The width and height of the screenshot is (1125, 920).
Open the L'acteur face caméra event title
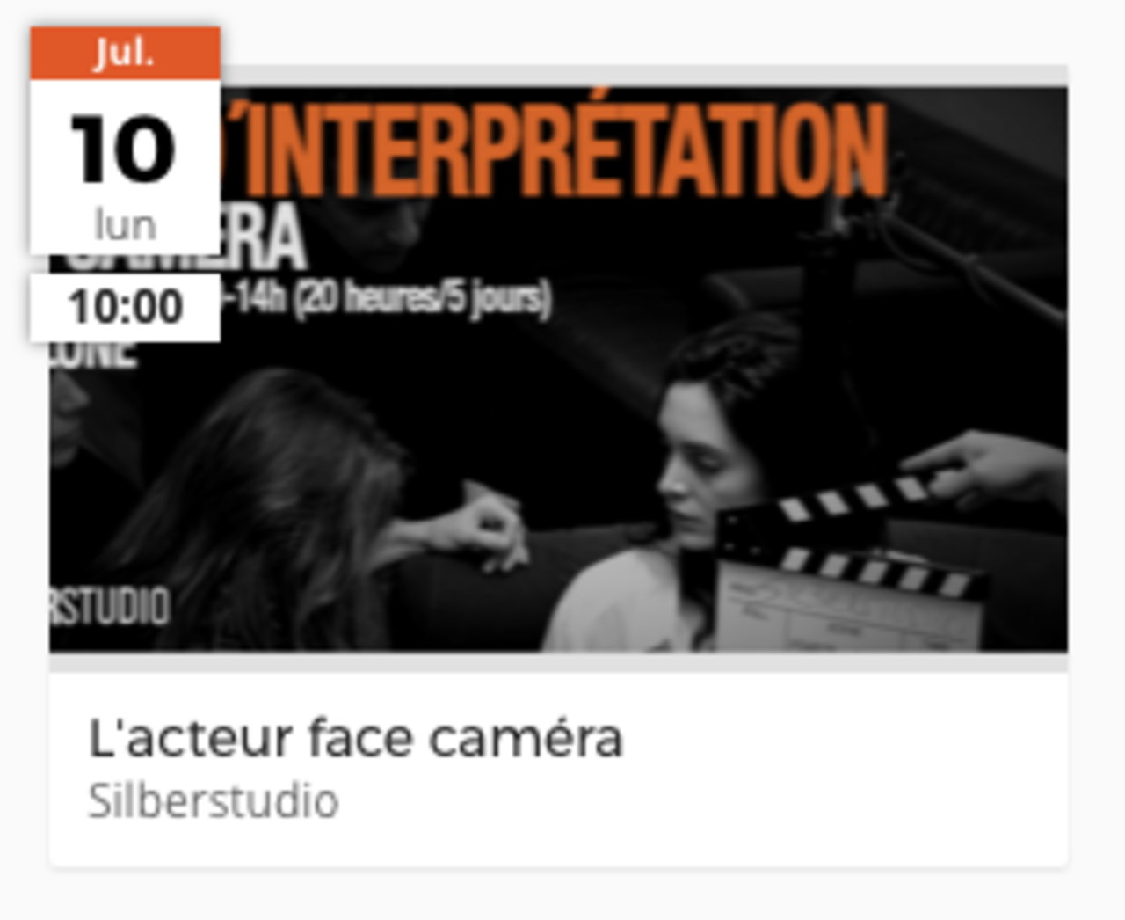click(356, 737)
